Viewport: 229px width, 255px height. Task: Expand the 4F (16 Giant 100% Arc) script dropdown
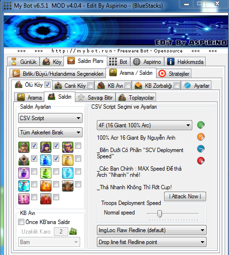click(145, 125)
